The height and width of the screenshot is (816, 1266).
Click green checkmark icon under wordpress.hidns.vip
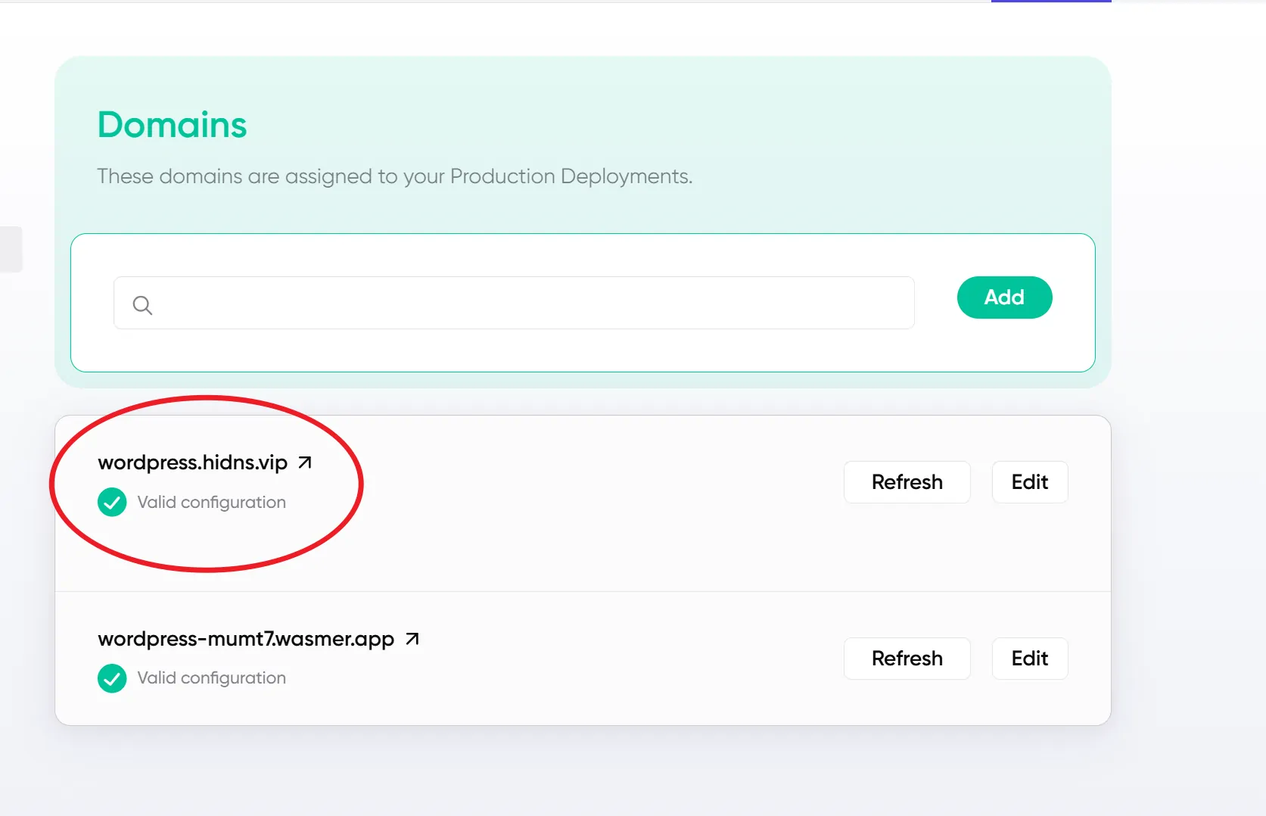point(112,503)
